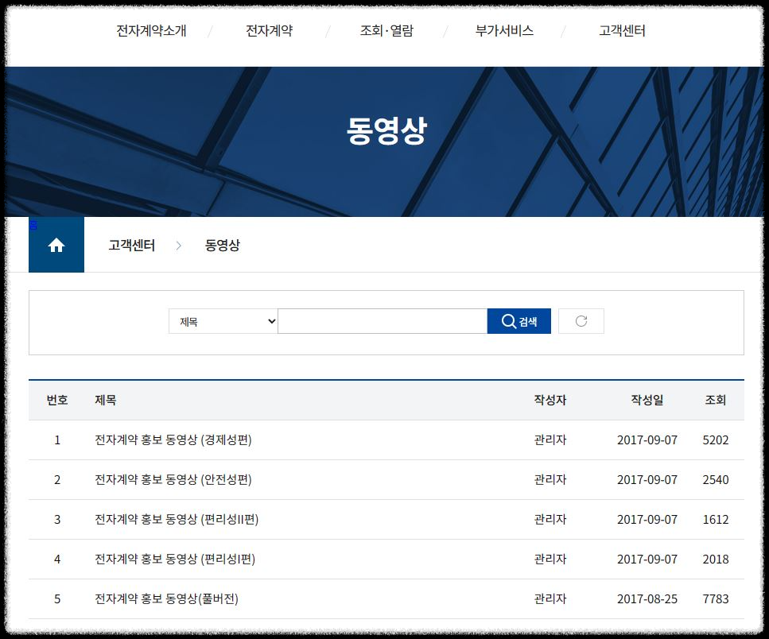Image resolution: width=769 pixels, height=639 pixels.
Task: Click the 조회 view-count column header
Action: click(715, 400)
